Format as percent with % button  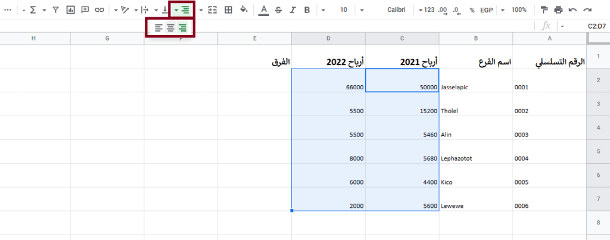[472, 10]
